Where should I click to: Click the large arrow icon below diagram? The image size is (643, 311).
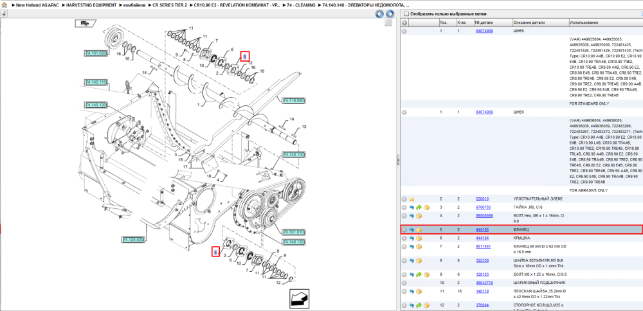pyautogui.click(x=299, y=299)
